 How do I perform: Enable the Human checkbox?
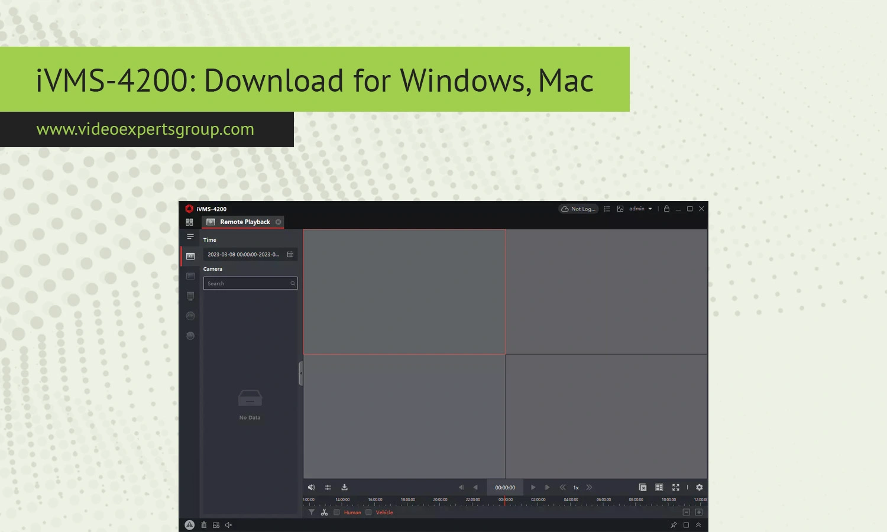click(336, 512)
